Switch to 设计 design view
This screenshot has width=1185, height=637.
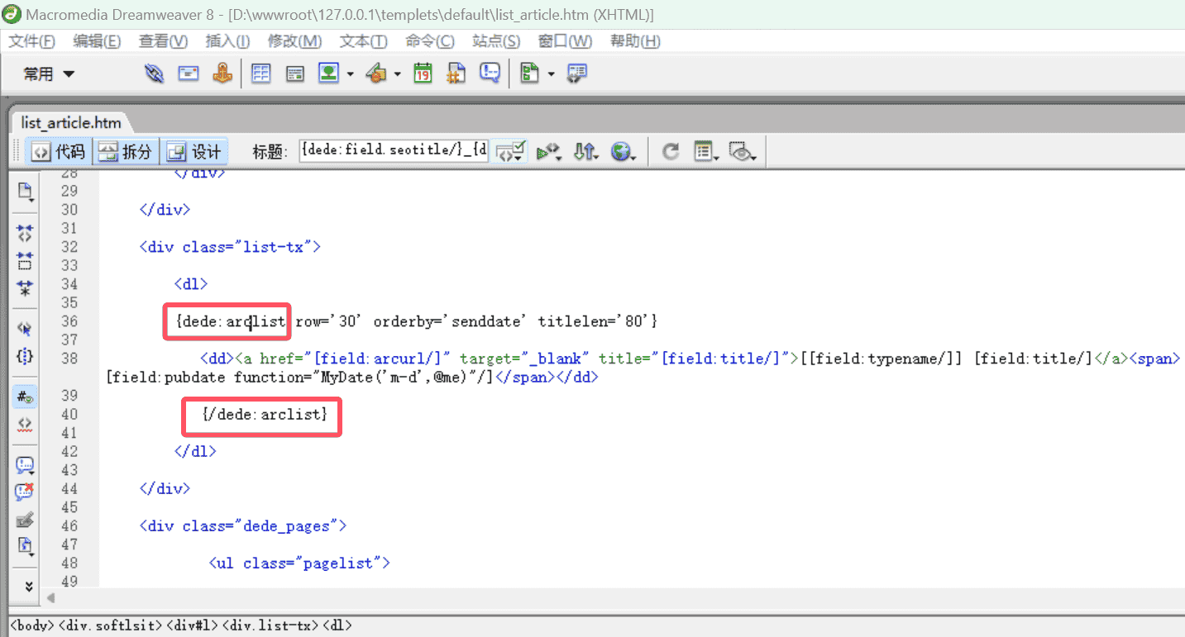(x=194, y=152)
